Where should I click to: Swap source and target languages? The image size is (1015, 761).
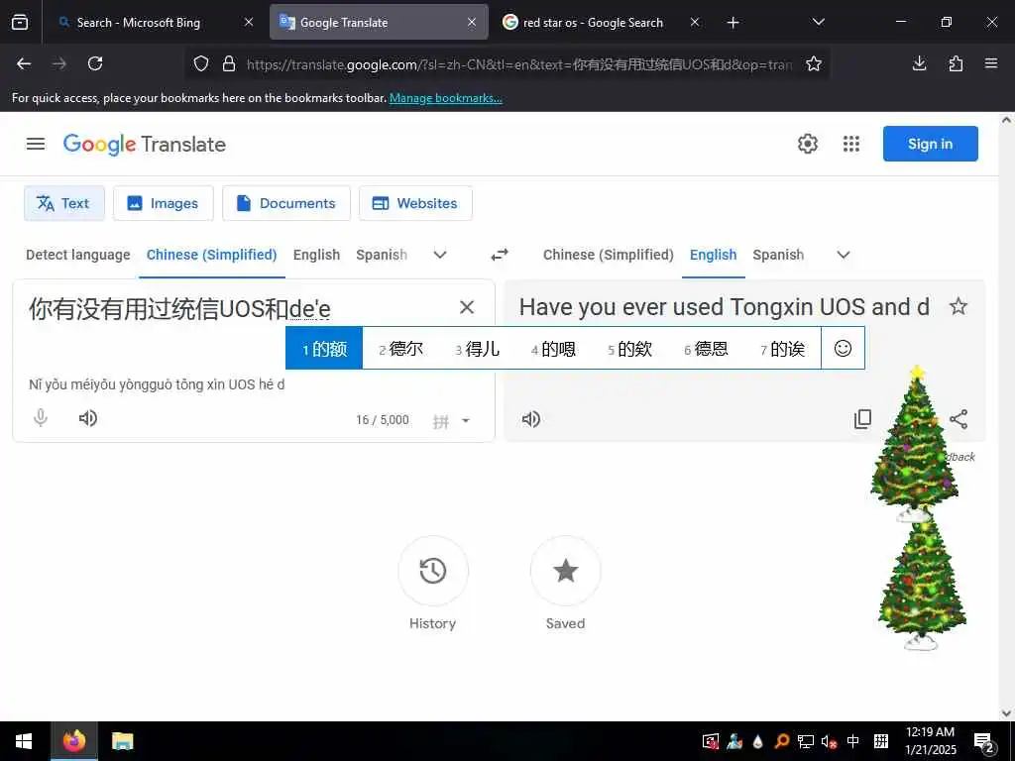(x=500, y=255)
